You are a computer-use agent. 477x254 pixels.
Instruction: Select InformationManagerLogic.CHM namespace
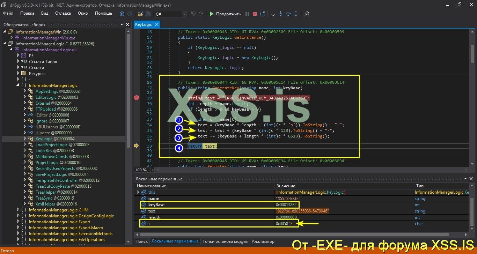[x=59, y=210]
